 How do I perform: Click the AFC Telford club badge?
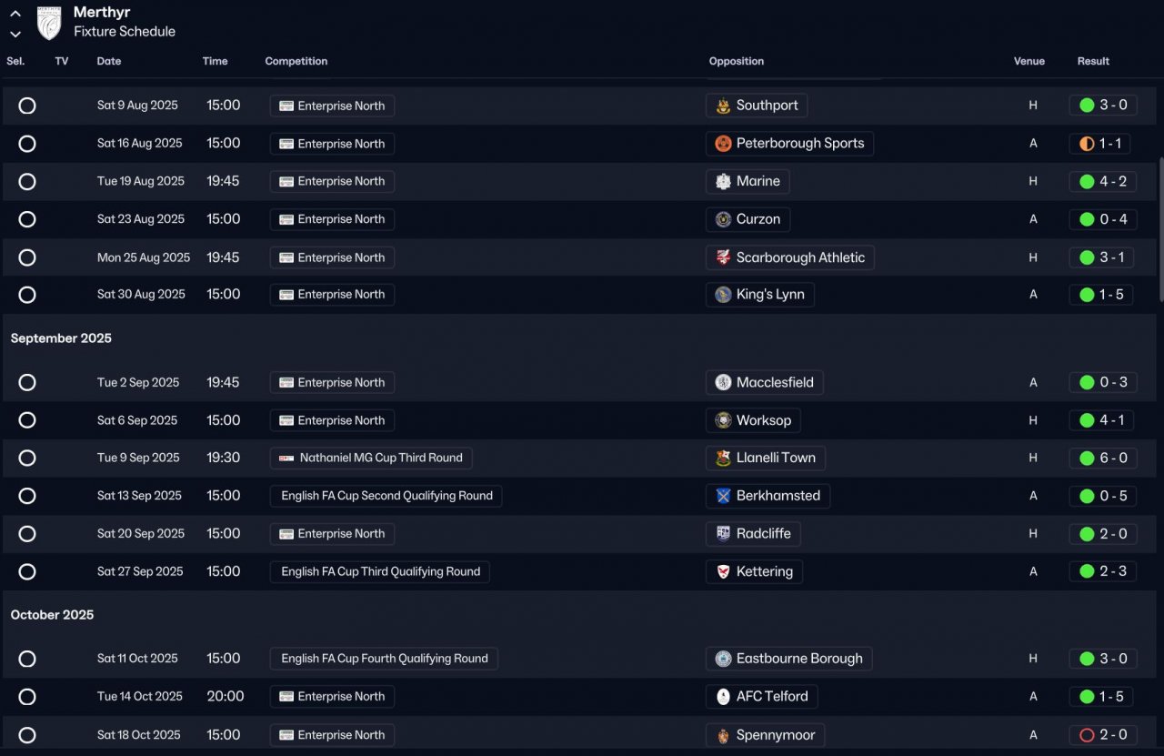[x=723, y=697]
